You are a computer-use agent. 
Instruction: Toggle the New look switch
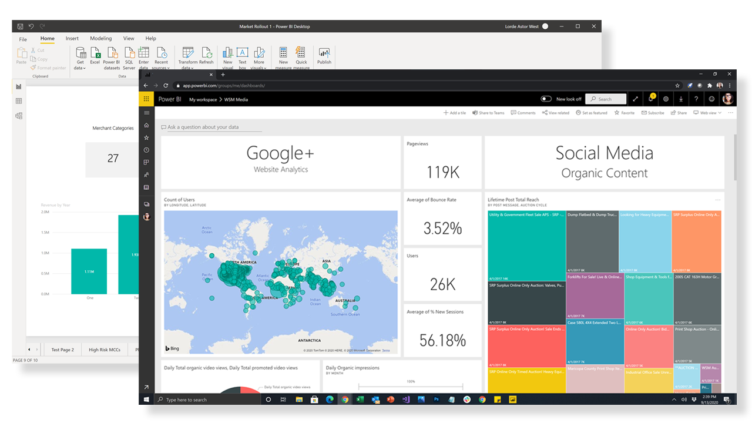[x=546, y=99]
